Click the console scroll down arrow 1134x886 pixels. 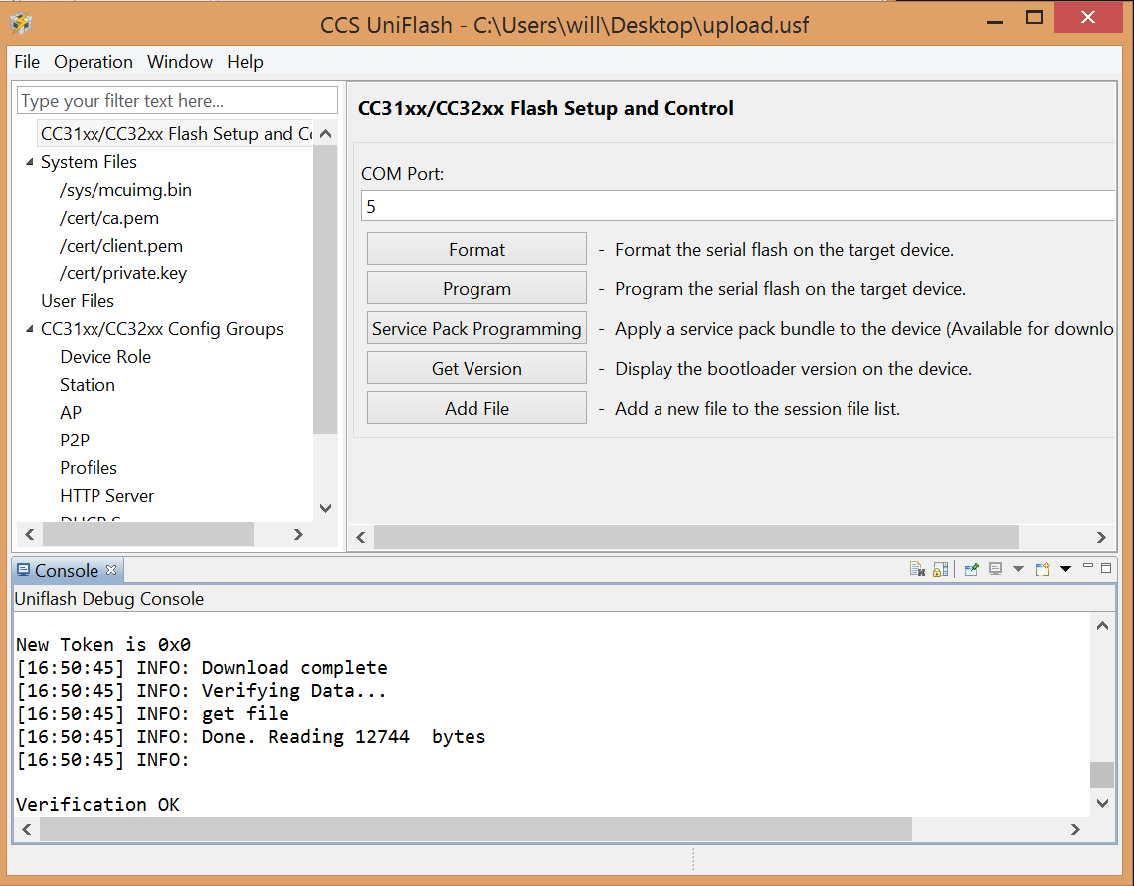[x=1102, y=802]
